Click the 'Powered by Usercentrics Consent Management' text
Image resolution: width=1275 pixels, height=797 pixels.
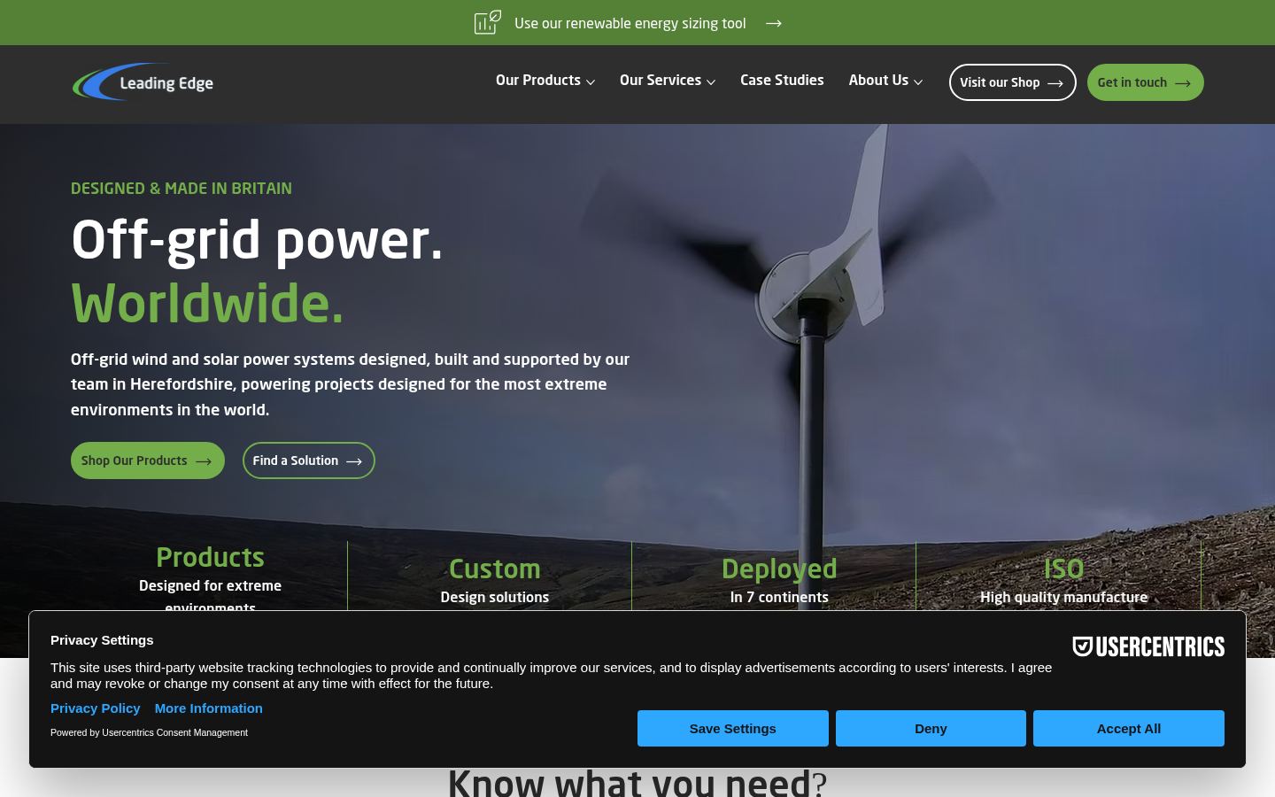point(149,732)
